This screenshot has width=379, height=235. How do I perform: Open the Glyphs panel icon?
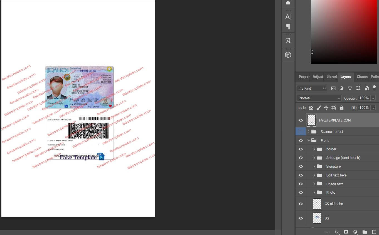[x=288, y=41]
